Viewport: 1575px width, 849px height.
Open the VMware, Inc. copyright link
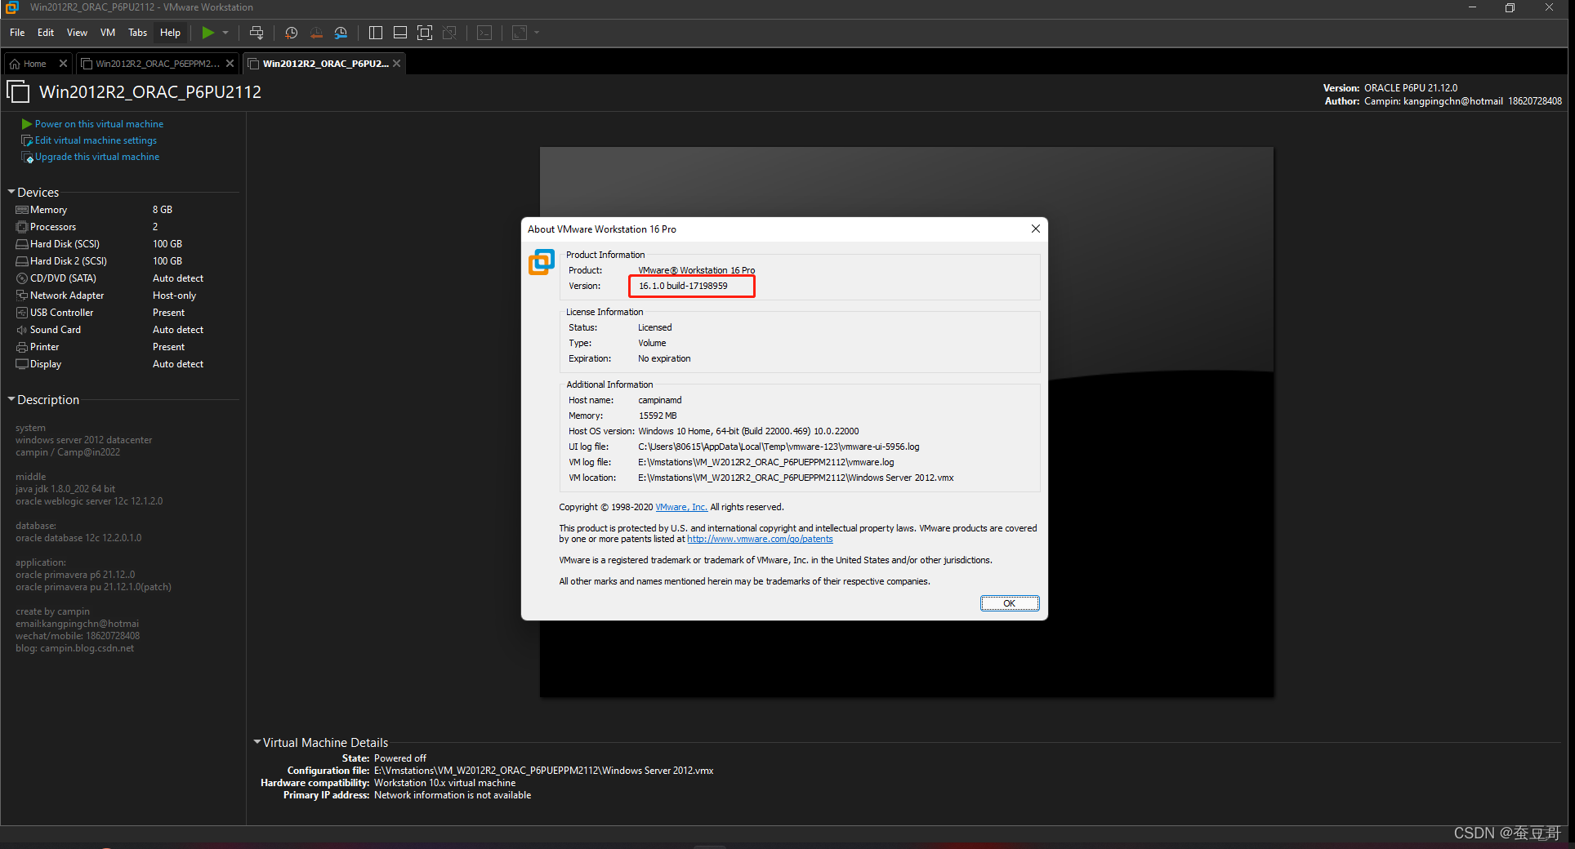[x=680, y=507]
